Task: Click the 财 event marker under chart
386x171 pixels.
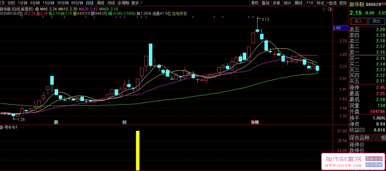Action: 124,122
